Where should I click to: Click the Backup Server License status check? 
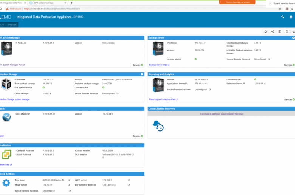pos(196,59)
